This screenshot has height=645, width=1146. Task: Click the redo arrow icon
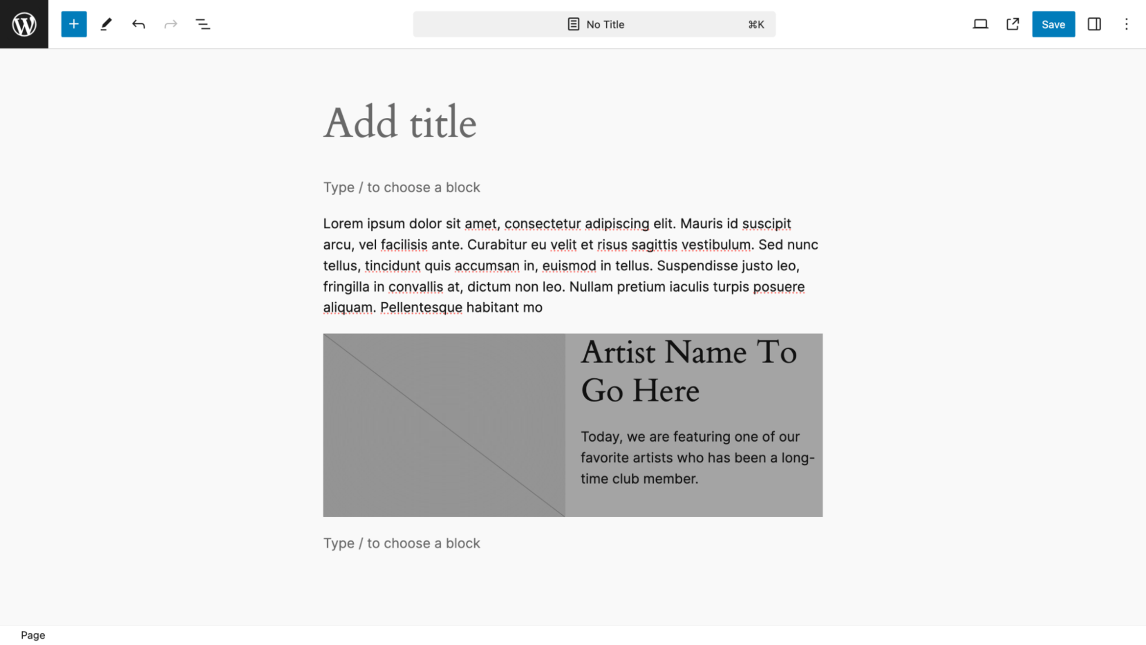point(171,24)
